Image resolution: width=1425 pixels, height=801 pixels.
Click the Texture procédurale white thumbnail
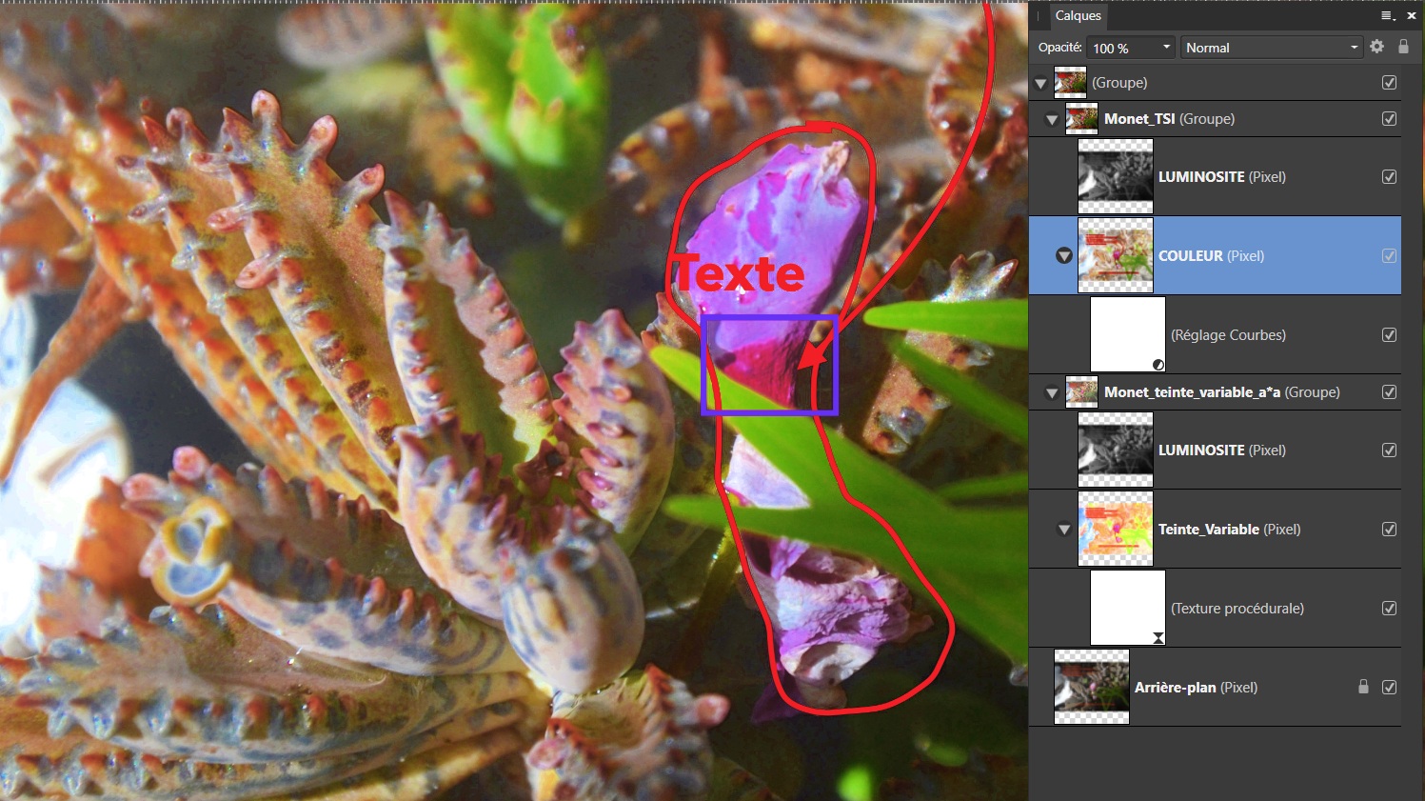coord(1128,608)
